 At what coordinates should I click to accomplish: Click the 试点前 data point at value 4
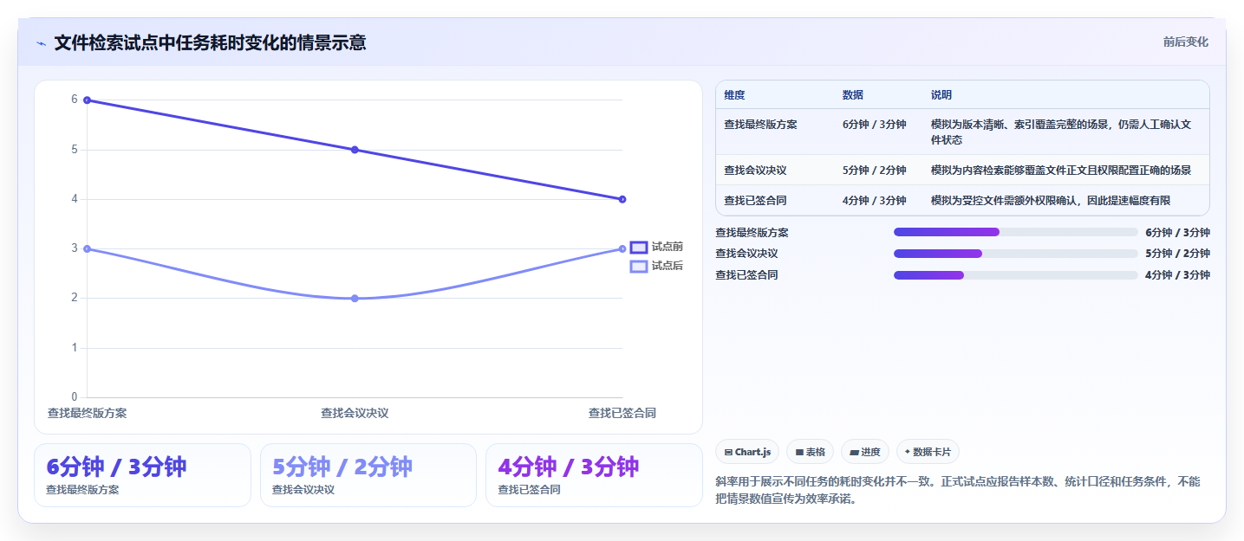point(622,199)
